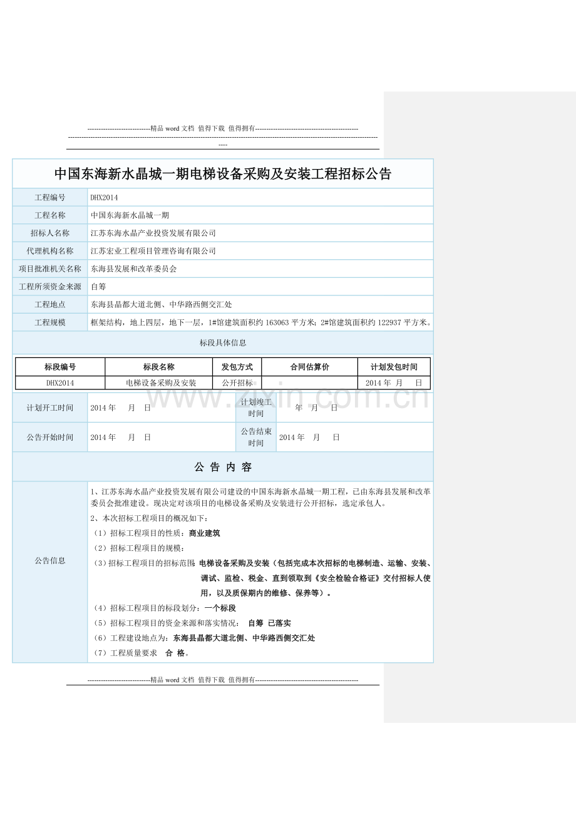Click 江苏宏业工程项目管理咨询有限公司 value

click(x=153, y=251)
